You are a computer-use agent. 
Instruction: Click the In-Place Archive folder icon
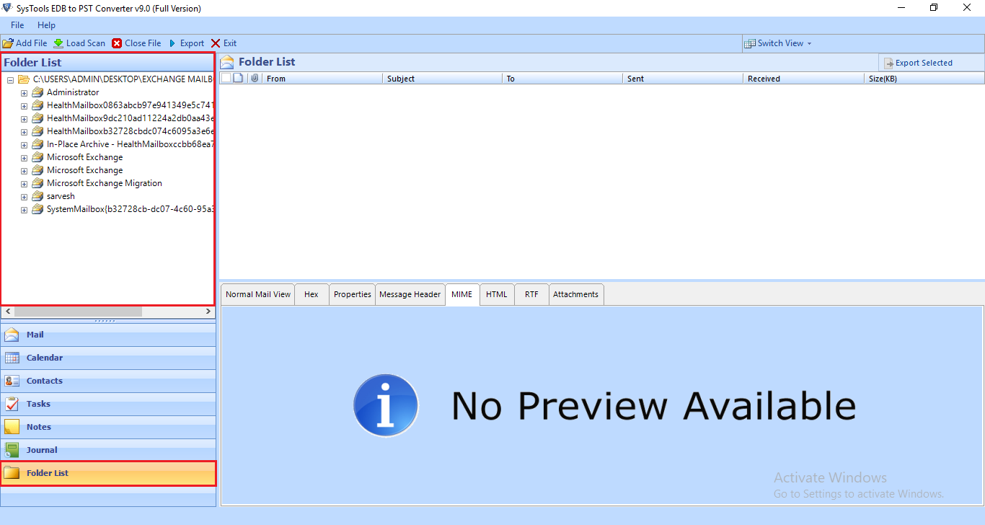37,144
